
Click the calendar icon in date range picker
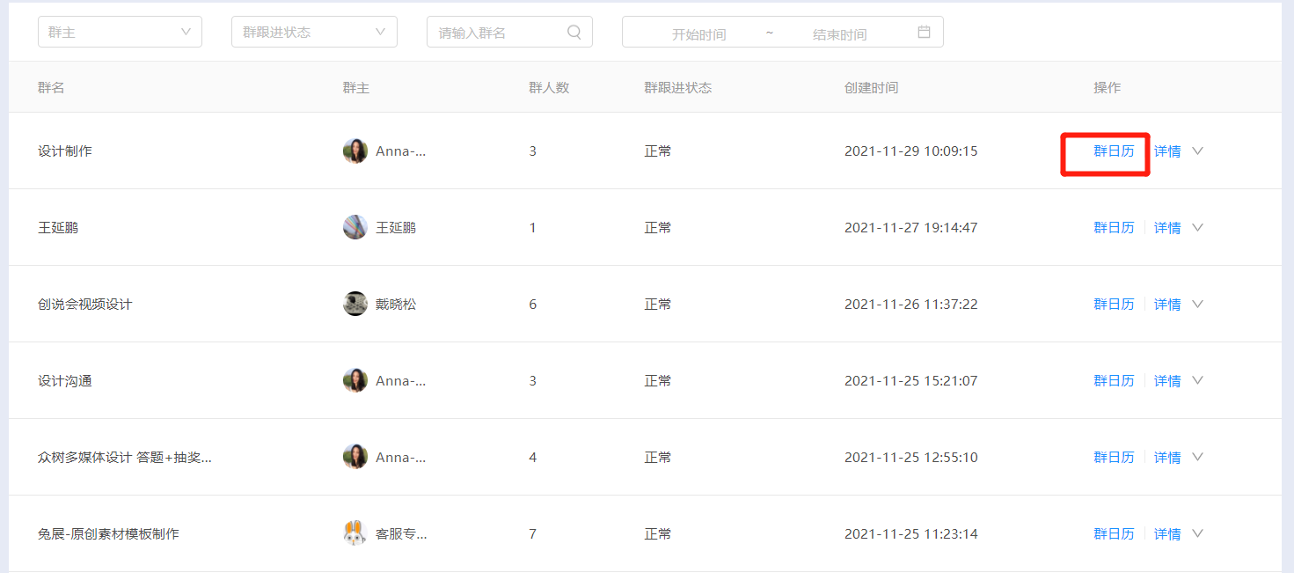coord(924,33)
